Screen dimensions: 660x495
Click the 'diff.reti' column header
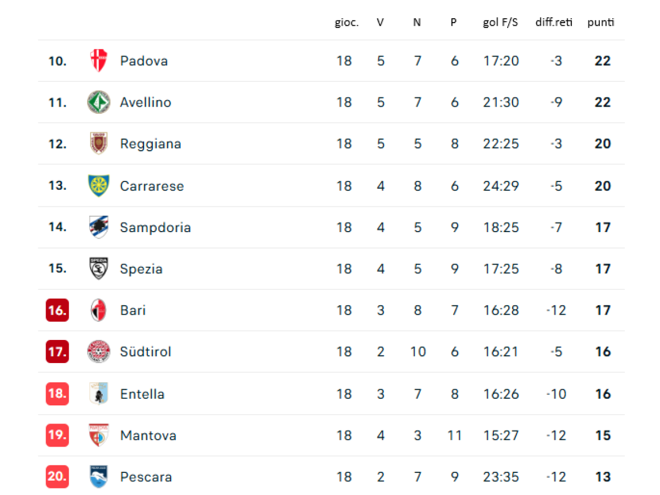(x=554, y=23)
